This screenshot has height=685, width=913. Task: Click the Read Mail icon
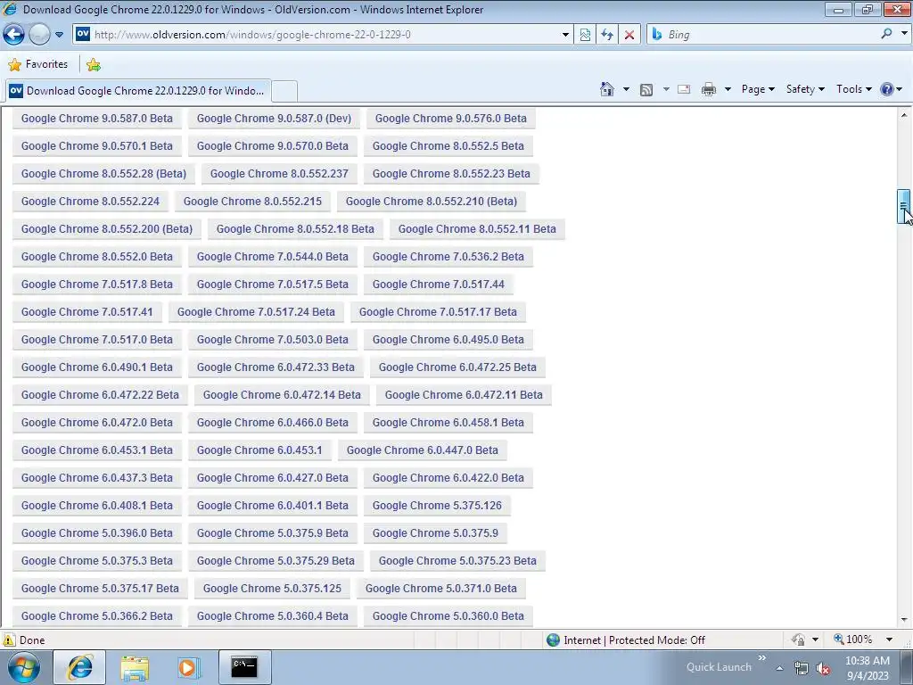tap(684, 89)
